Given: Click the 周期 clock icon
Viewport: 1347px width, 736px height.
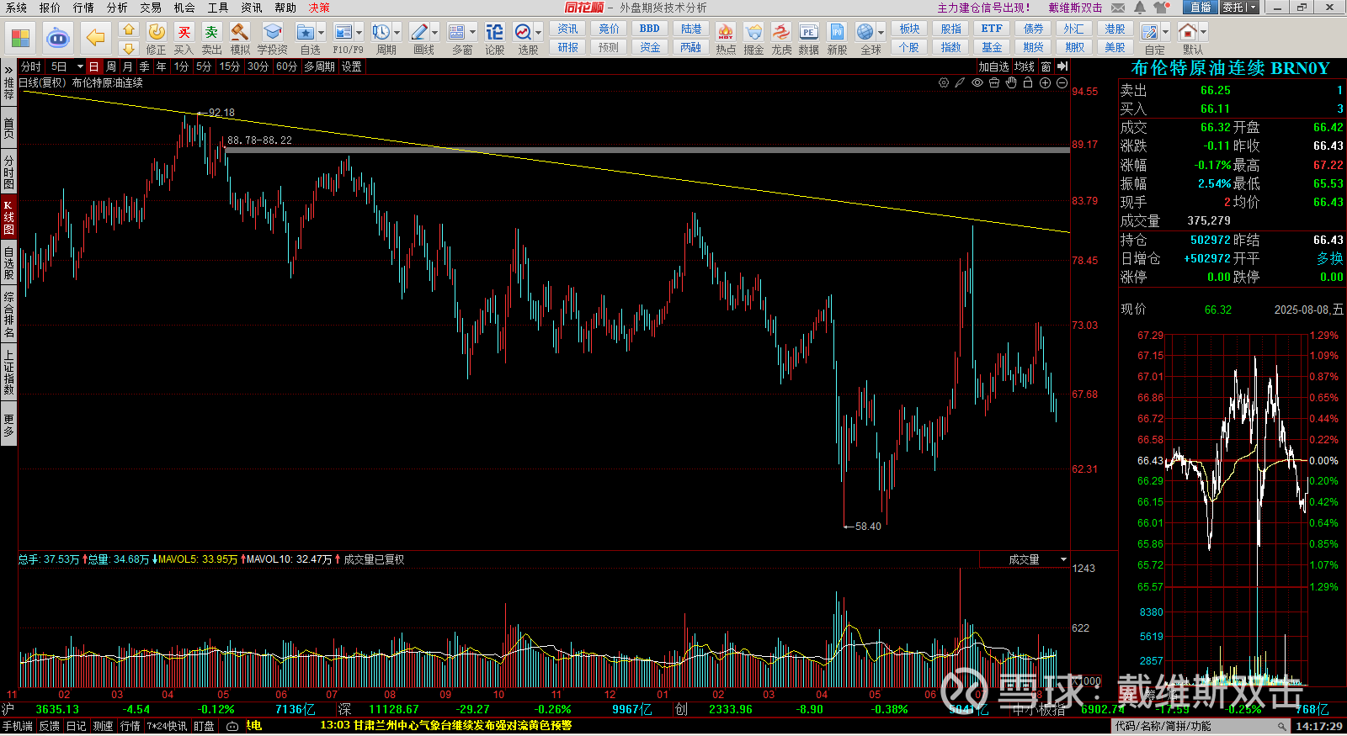Looking at the screenshot, I should (381, 32).
